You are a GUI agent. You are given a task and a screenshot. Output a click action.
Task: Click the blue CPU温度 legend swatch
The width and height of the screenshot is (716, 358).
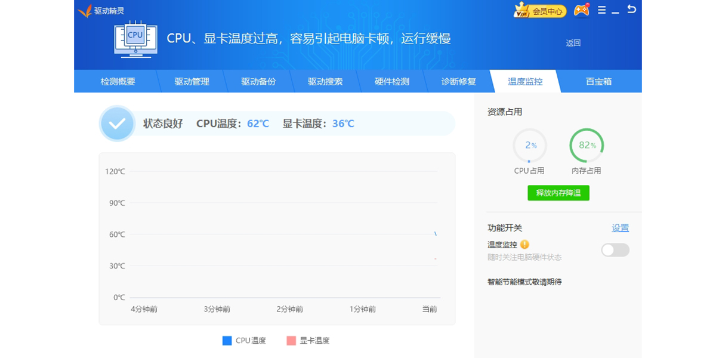[227, 341]
